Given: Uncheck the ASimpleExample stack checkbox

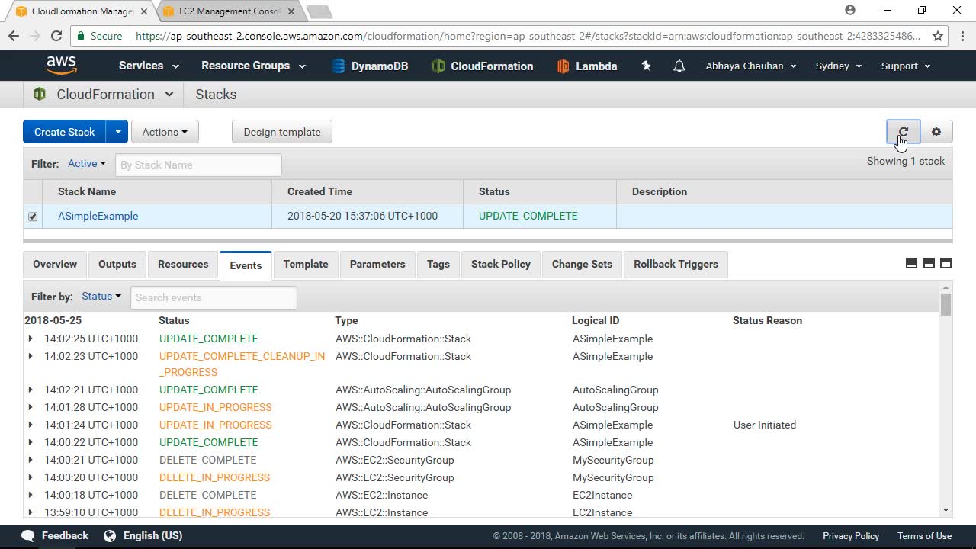Looking at the screenshot, I should (33, 217).
